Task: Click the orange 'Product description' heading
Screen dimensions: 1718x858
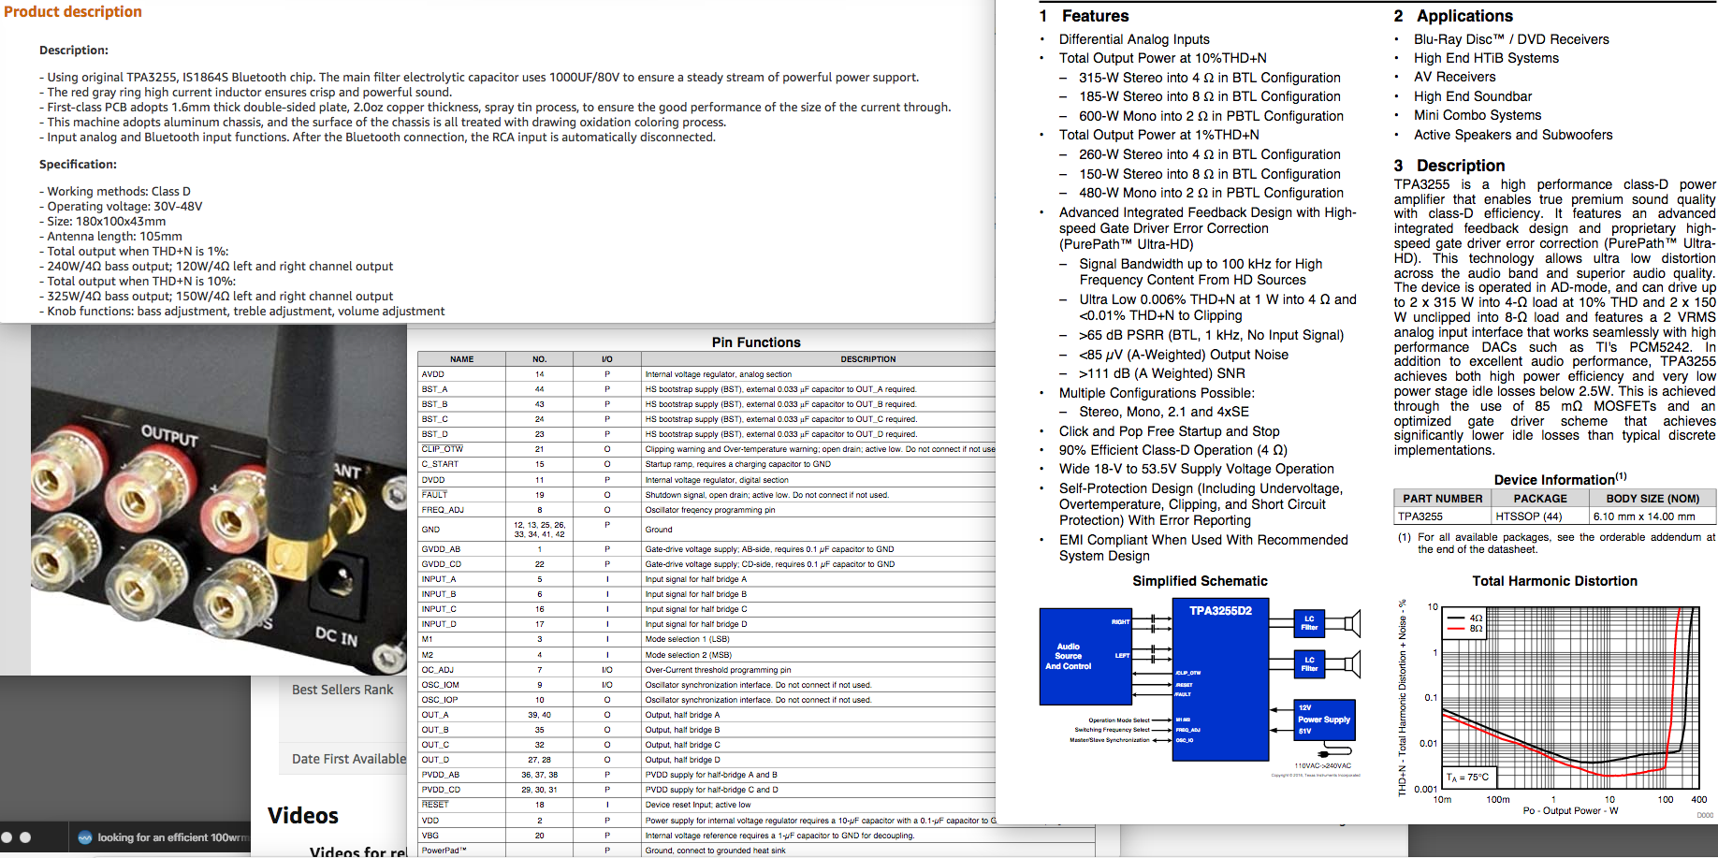Action: coord(72,11)
